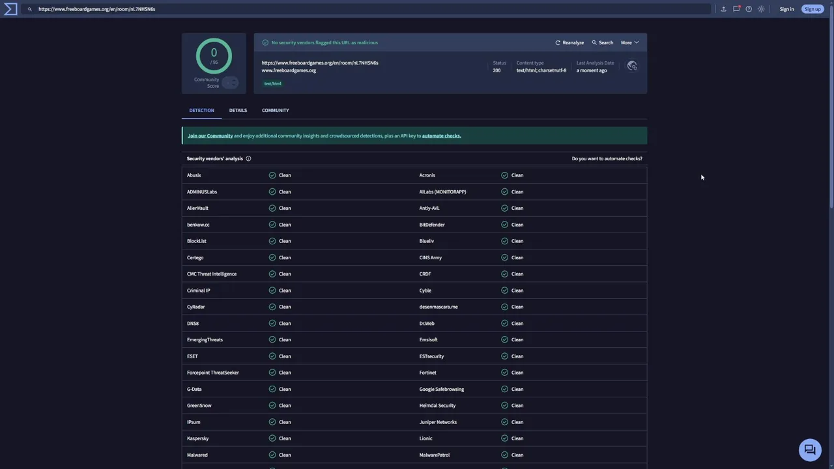
Task: Click the globe link icon beside Last Analysis Date
Action: click(x=632, y=66)
